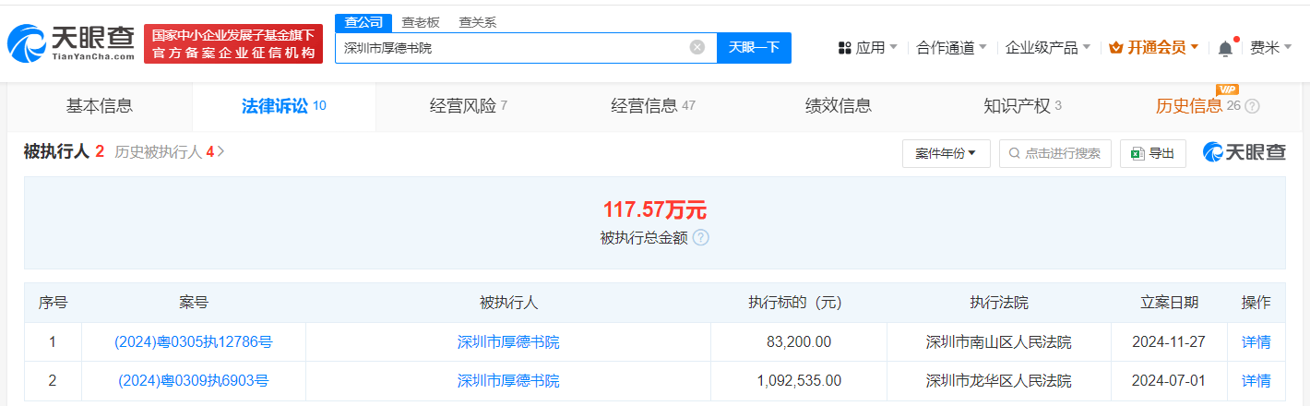1310x406 pixels.
Task: Switch to the 经营风险 tab
Action: click(x=469, y=105)
